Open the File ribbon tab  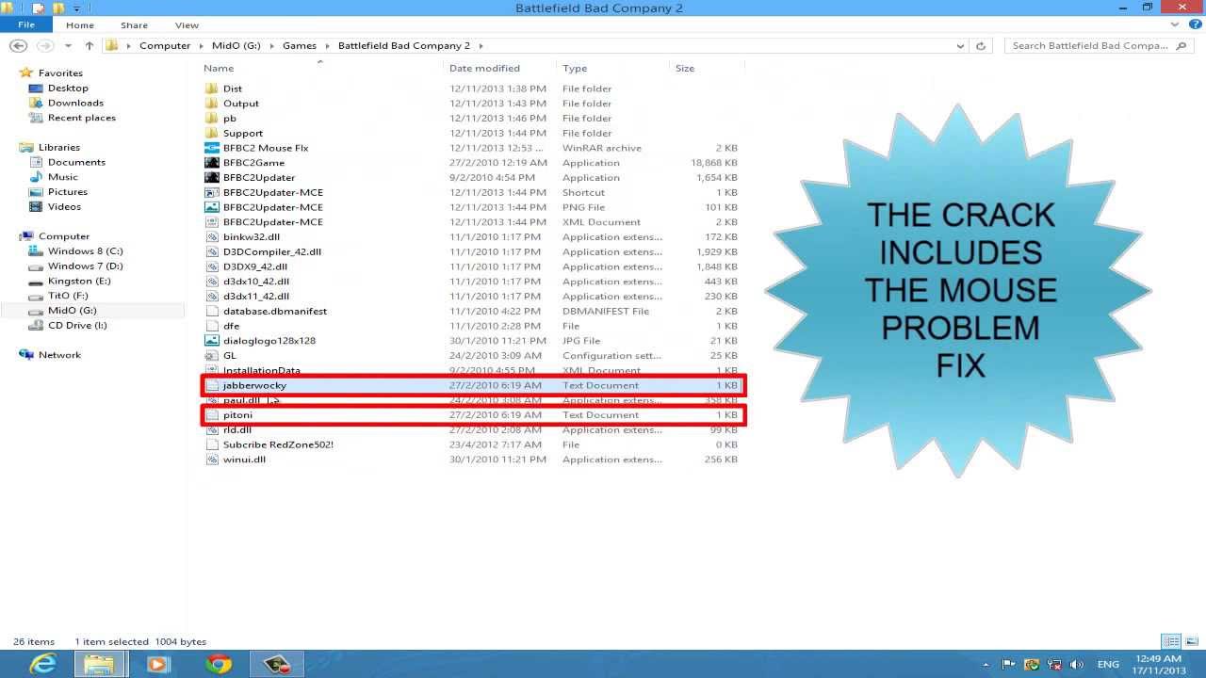[x=25, y=25]
